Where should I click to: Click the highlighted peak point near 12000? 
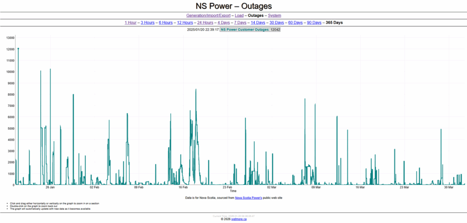[18, 48]
